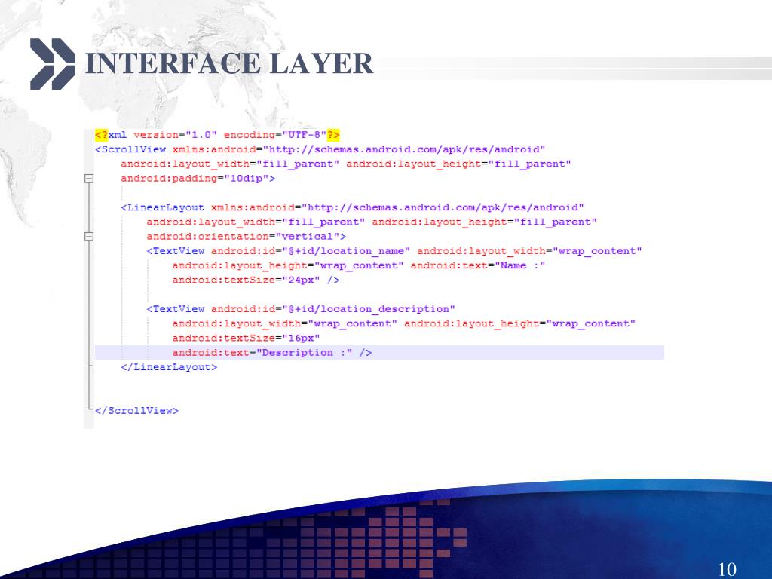The image size is (772, 579).
Task: Collapse the ScrollView code fold marker
Action: (89, 178)
